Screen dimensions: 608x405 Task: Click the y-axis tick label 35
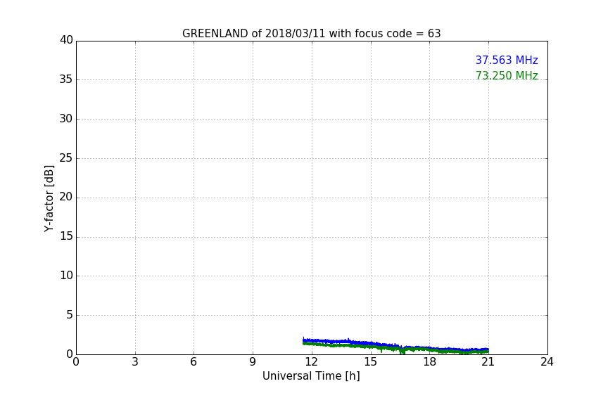[66, 79]
